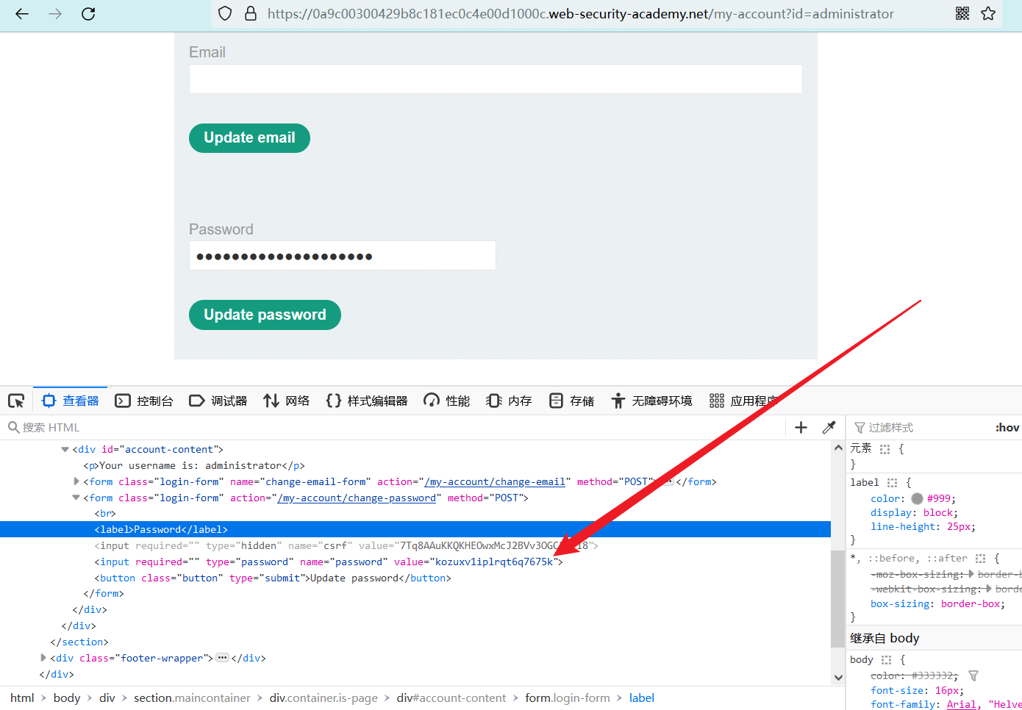
Task: Open the 网络 (Network) tab
Action: [x=287, y=401]
